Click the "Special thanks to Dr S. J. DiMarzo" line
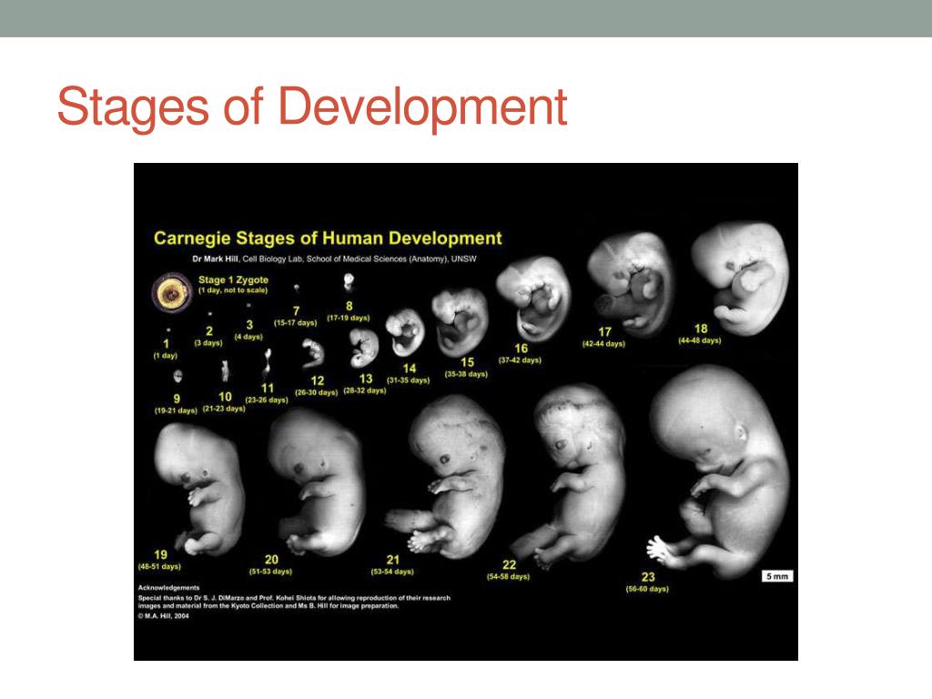 (294, 598)
